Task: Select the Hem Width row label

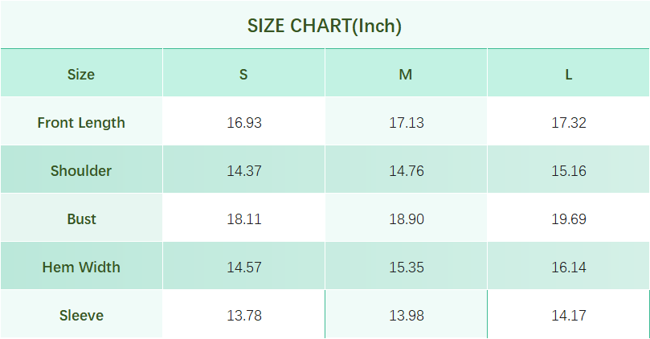Action: [81, 268]
